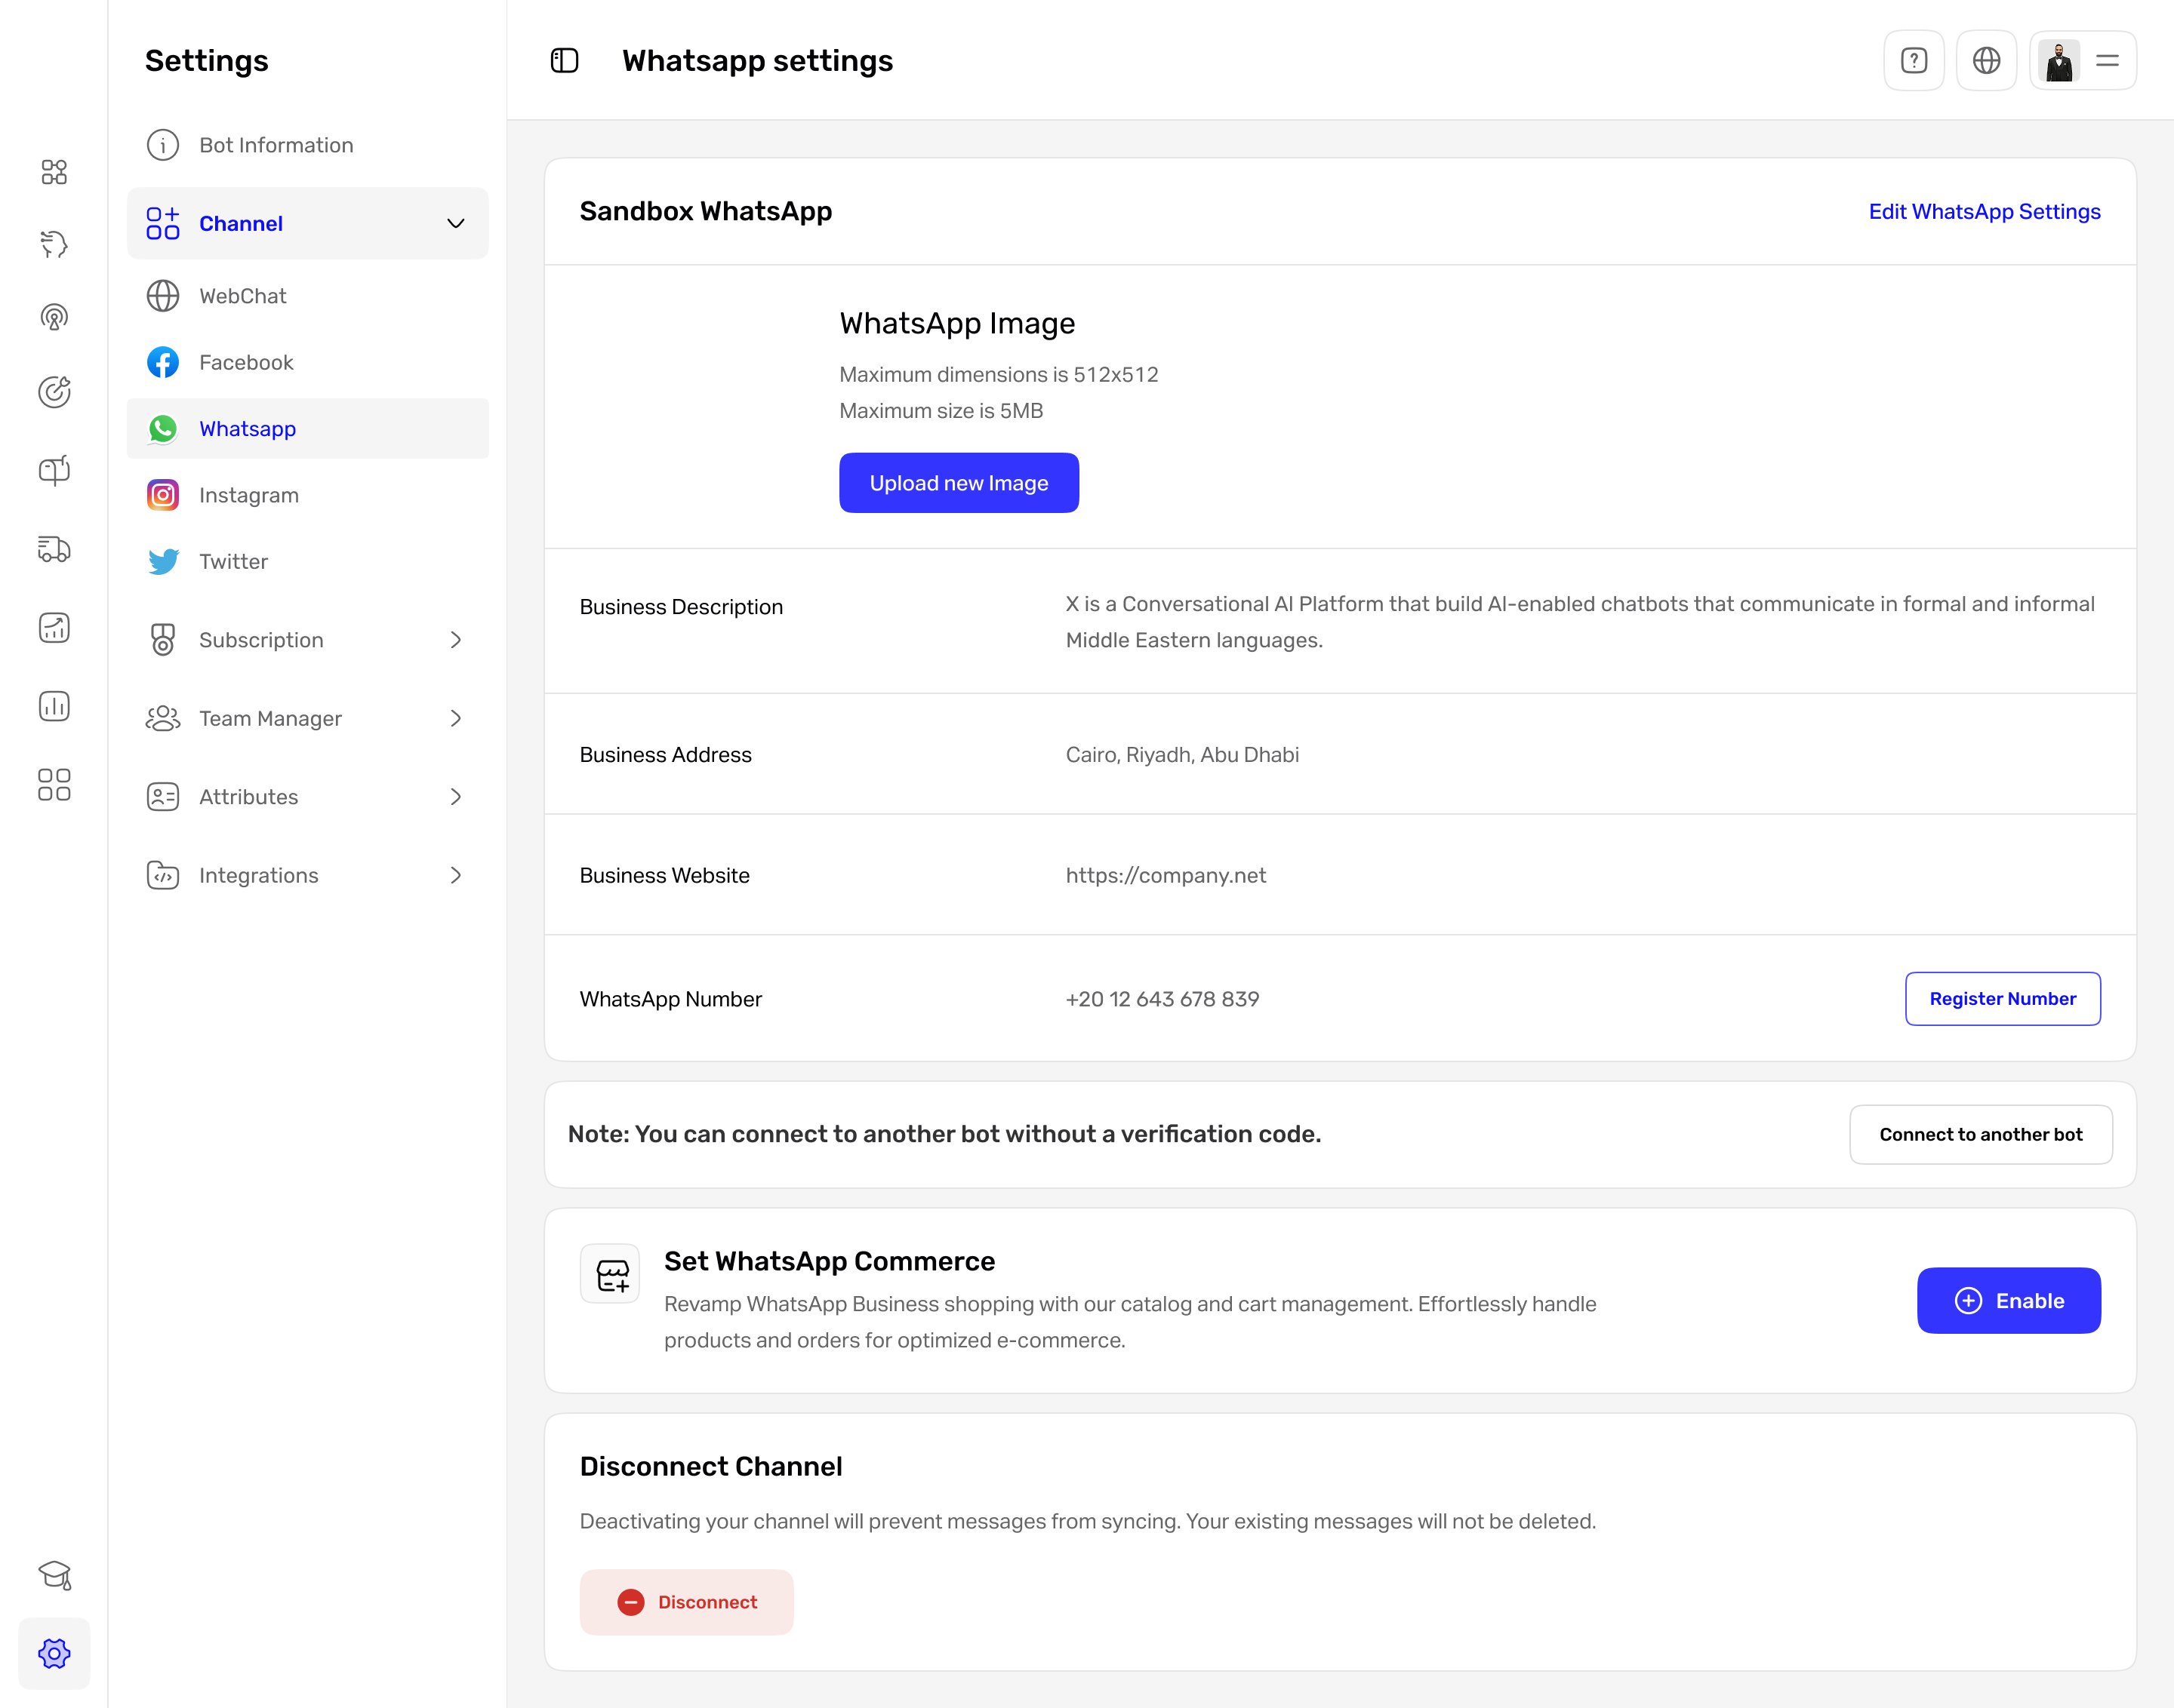Expand the Attributes section chevron

coord(455,797)
